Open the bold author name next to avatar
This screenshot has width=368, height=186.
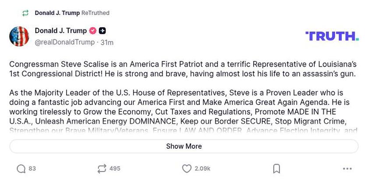tap(61, 31)
